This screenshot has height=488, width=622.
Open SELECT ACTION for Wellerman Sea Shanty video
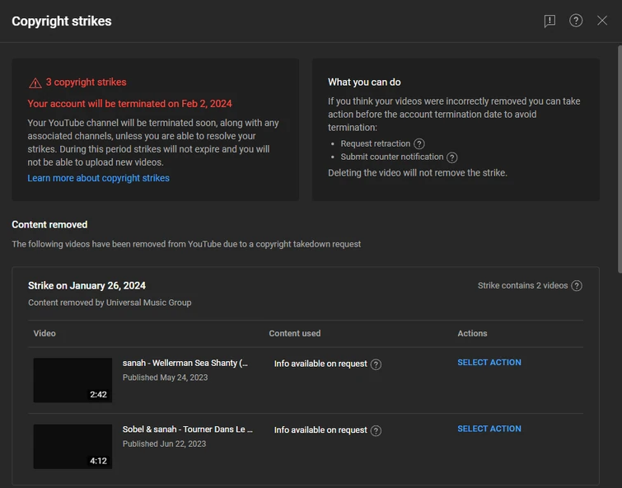[x=489, y=363]
